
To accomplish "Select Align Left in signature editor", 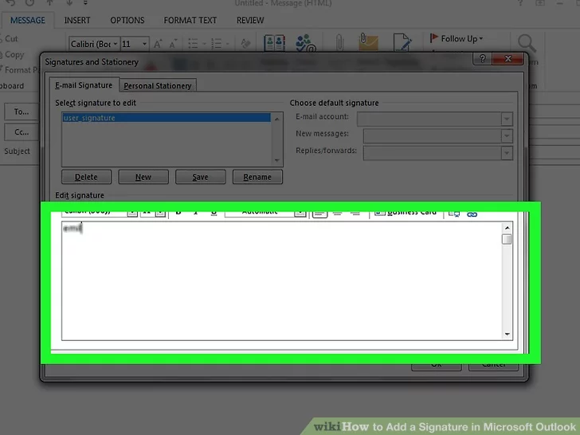I will pyautogui.click(x=319, y=213).
